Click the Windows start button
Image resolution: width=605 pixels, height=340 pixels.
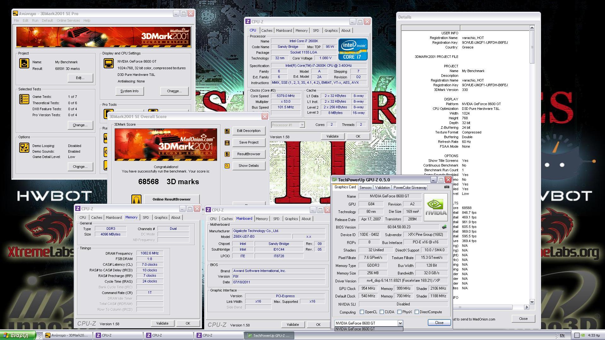click(x=18, y=335)
